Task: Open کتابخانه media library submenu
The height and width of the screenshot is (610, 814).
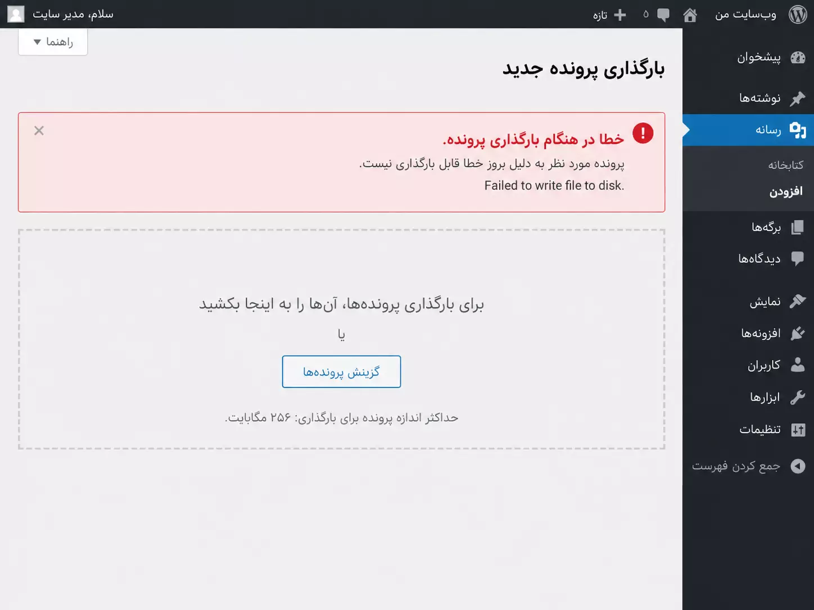Action: (x=785, y=165)
